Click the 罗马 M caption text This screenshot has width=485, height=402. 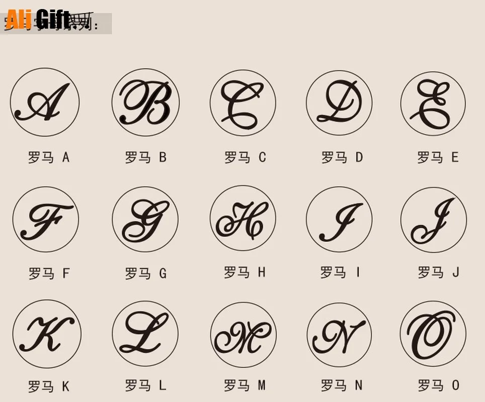(x=245, y=385)
